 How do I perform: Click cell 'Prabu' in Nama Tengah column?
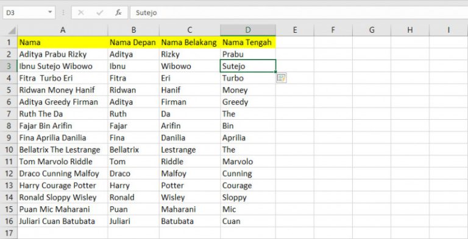point(248,54)
